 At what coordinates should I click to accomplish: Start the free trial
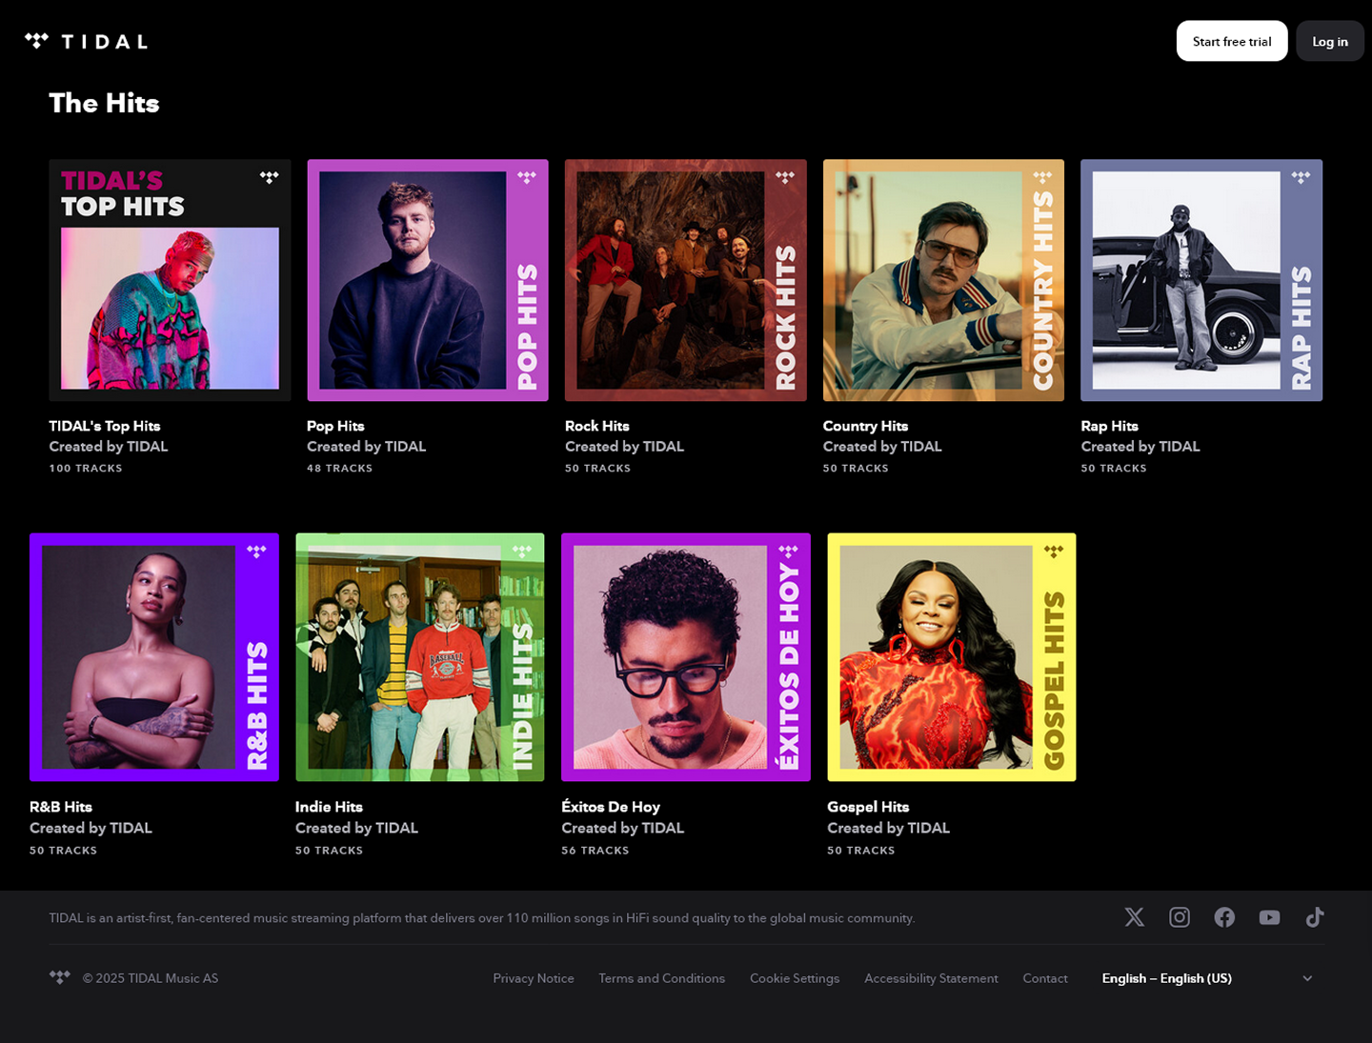tap(1232, 41)
